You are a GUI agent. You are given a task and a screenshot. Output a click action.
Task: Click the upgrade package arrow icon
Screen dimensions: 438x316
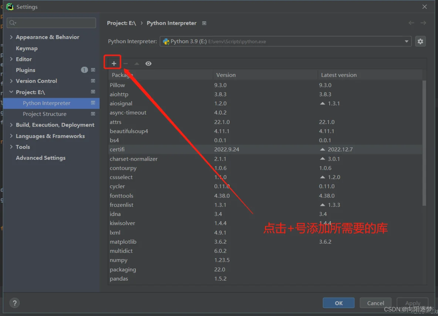coord(137,63)
